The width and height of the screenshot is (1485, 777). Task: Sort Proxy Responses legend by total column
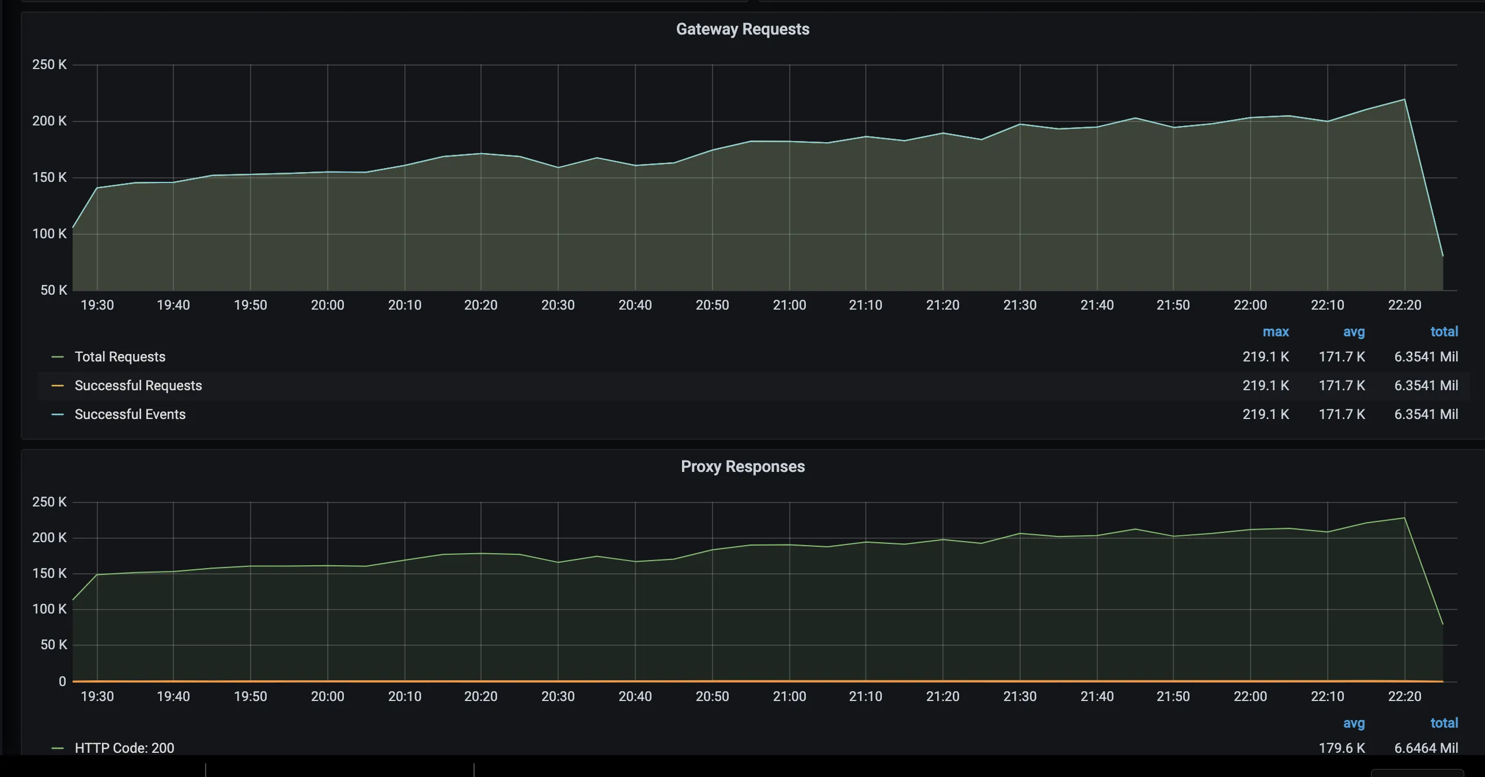[1444, 723]
